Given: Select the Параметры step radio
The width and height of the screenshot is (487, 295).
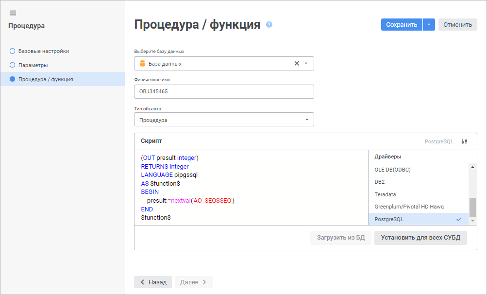Looking at the screenshot, I should click(x=13, y=65).
